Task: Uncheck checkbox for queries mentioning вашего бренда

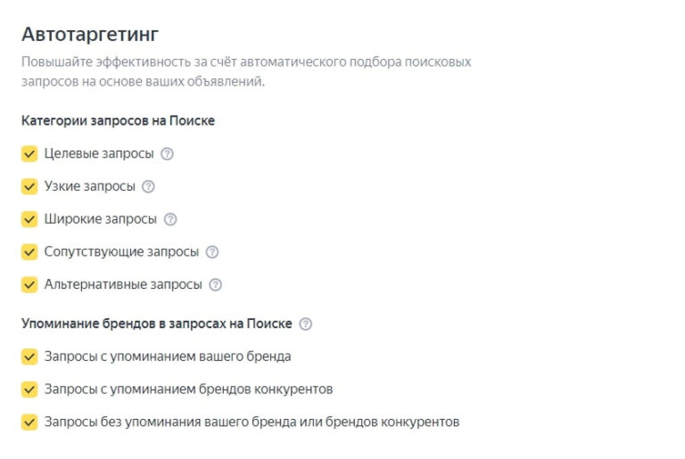Action: (x=29, y=357)
